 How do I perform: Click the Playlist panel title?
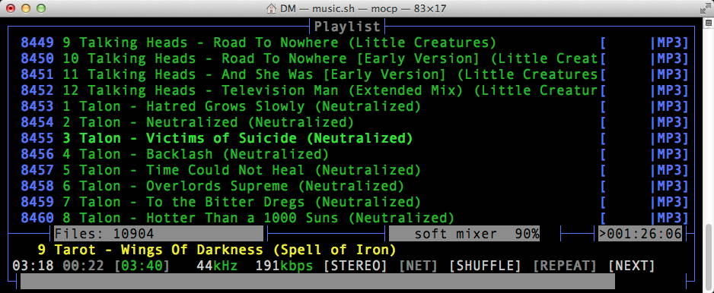pyautogui.click(x=347, y=27)
